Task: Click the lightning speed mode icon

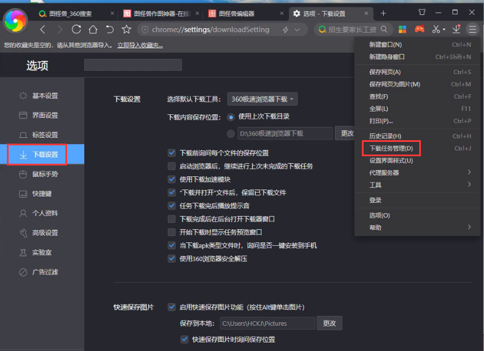Action: point(286,30)
